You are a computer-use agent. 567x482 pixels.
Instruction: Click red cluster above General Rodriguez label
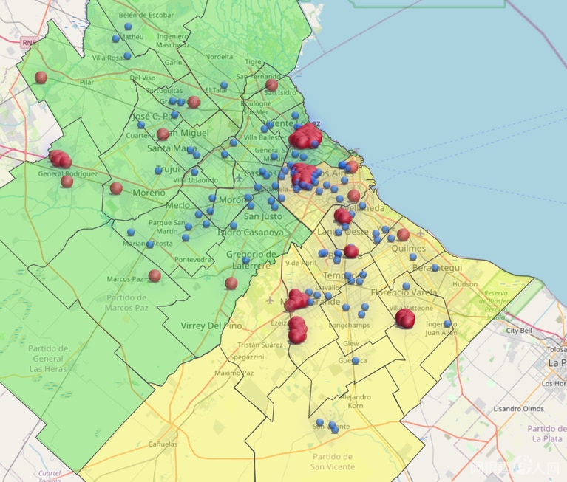click(x=60, y=159)
